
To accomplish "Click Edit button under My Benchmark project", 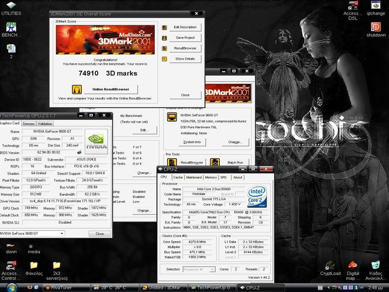I will pos(144,130).
